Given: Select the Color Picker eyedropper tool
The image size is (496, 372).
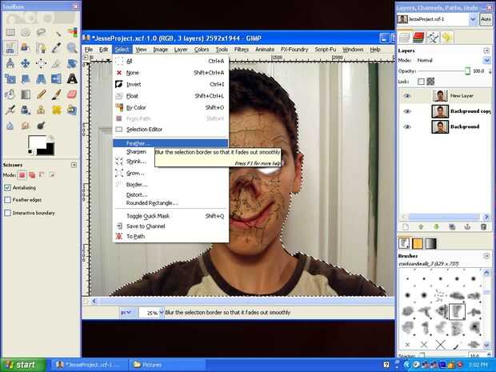Looking at the screenshot, I should click(x=57, y=47).
